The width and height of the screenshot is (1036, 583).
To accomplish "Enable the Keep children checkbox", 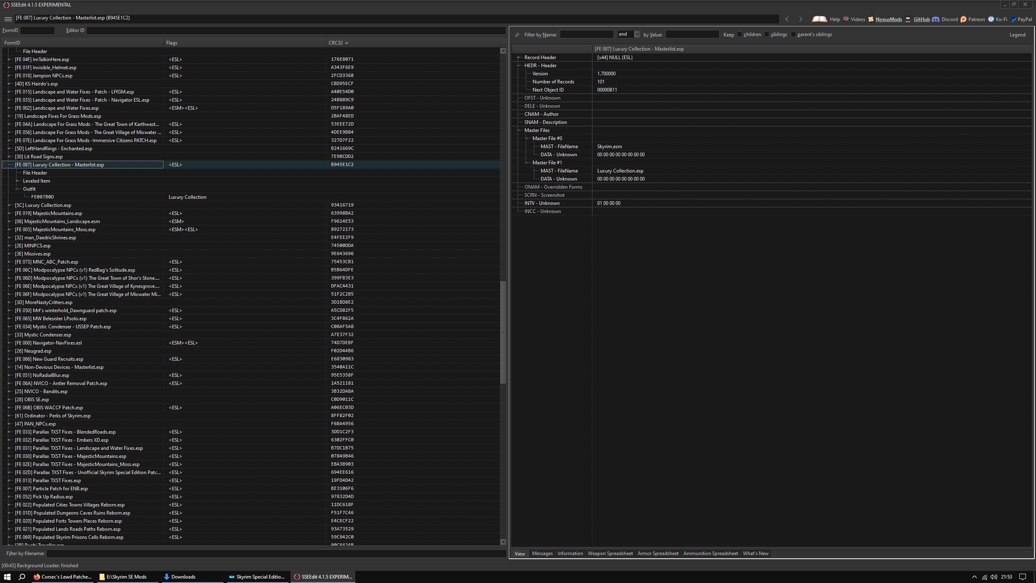I will click(x=740, y=34).
